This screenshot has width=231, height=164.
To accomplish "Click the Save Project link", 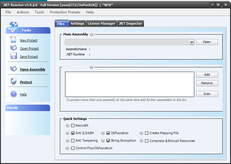I will click(x=29, y=57).
